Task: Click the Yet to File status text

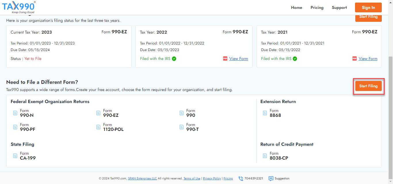Action: coord(33,59)
